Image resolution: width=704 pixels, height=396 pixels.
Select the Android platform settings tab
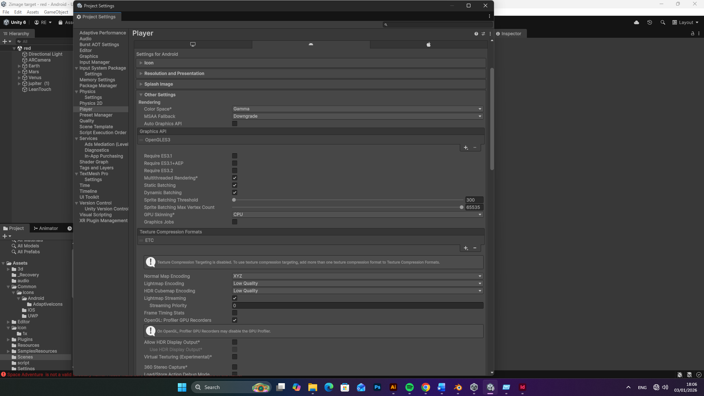(311, 44)
